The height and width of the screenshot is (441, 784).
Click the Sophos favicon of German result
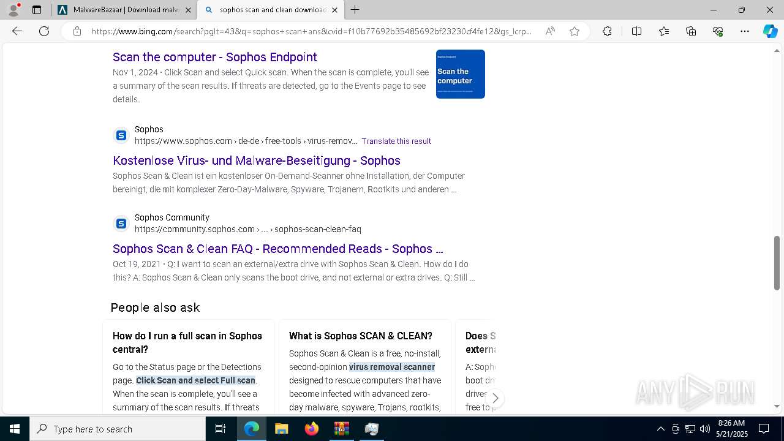[x=121, y=135]
